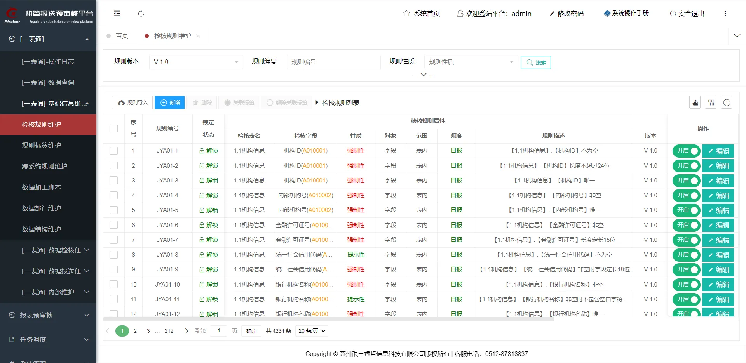The height and width of the screenshot is (363, 746).
Task: Open the 规则性质 dropdown
Action: [471, 62]
